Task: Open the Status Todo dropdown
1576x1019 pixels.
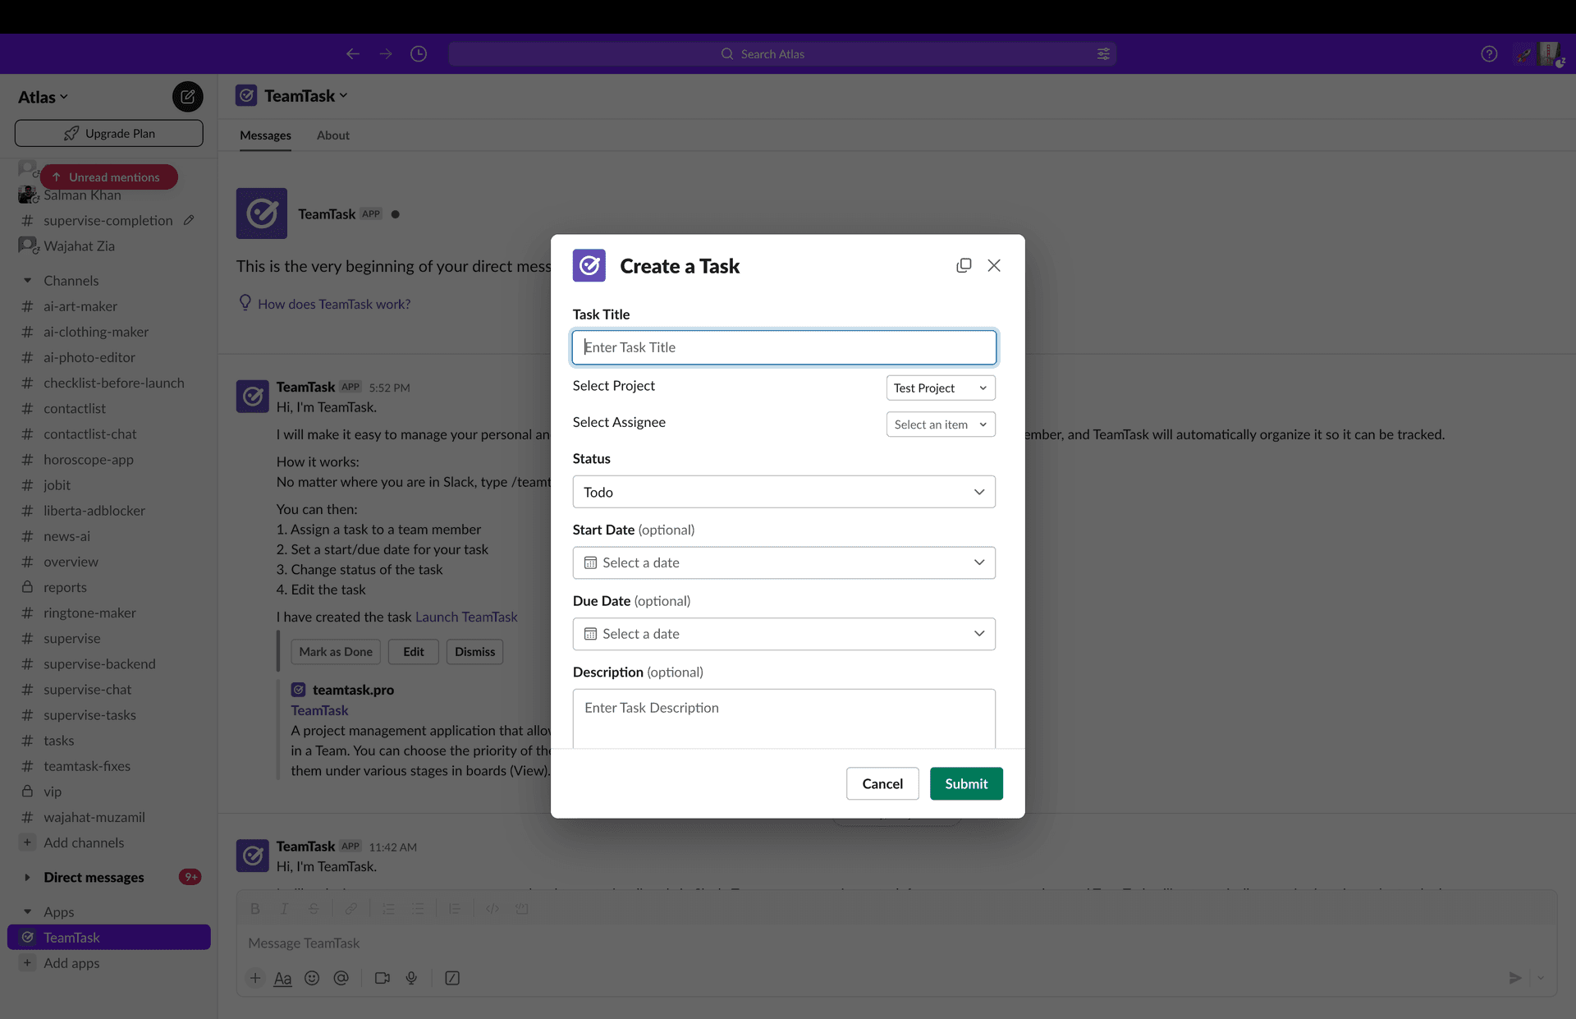Action: point(784,492)
